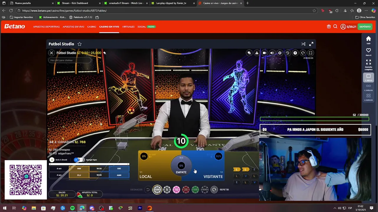This screenshot has height=212, width=378.
Task: Open CASINO EN VIVO menu item
Action: click(x=109, y=27)
